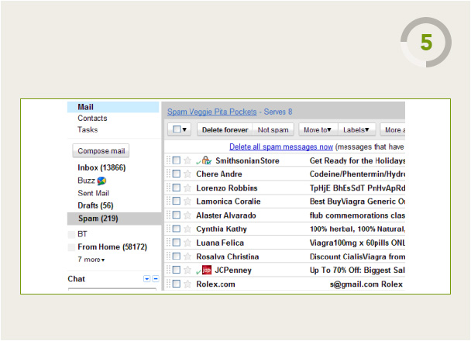This screenshot has height=341, width=471.
Task: Tick the SmithsonianStore message checkbox
Action: (x=177, y=160)
